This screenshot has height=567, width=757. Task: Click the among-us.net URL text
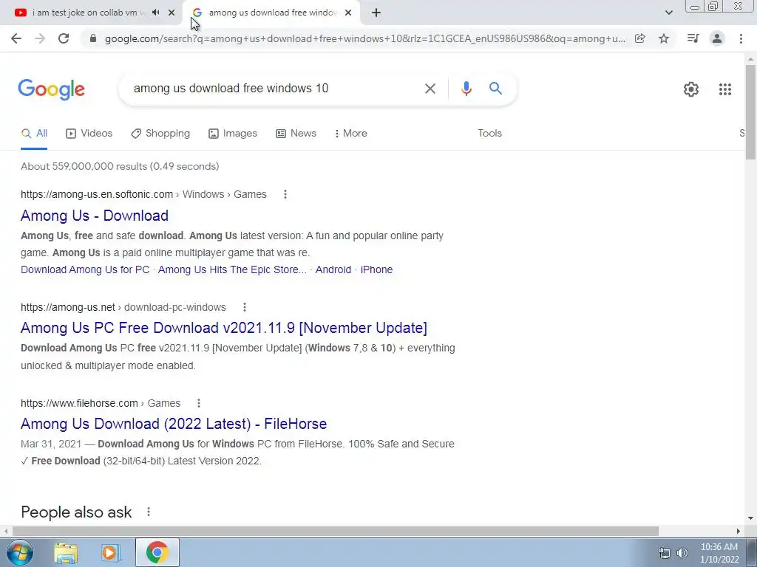(67, 307)
